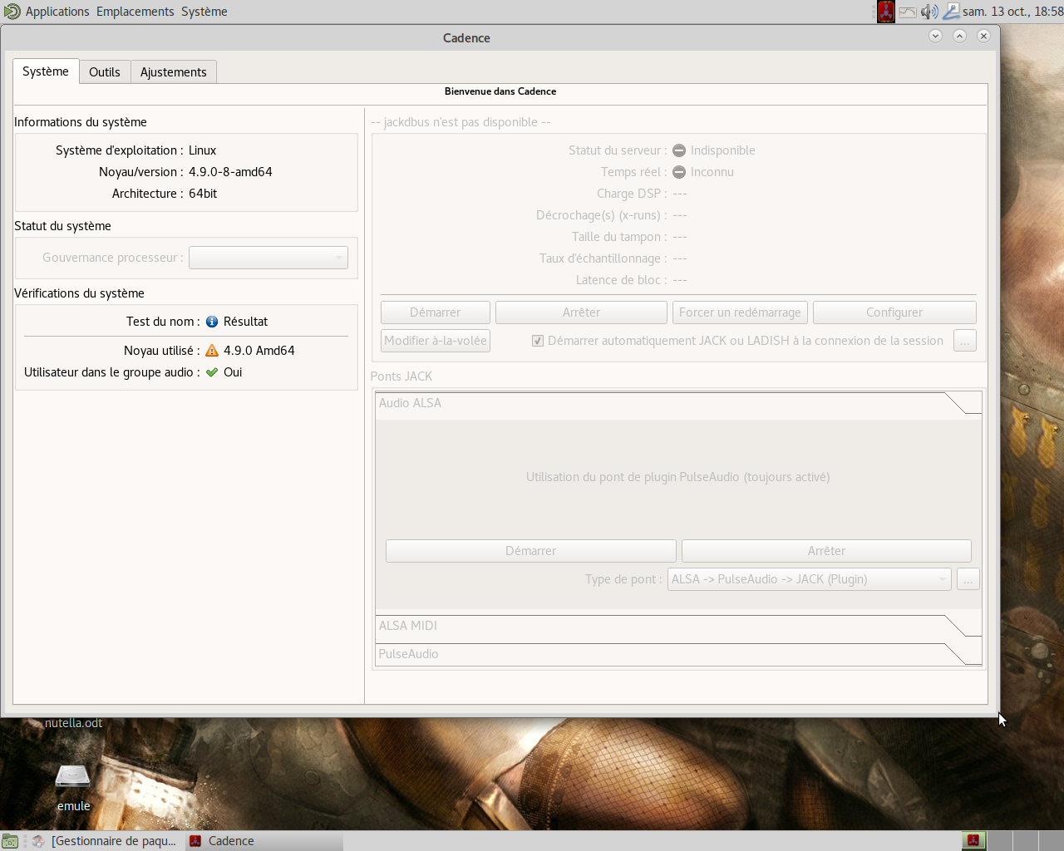
Task: Toggle automatic JACK or LADISH start at login
Action: click(x=538, y=341)
